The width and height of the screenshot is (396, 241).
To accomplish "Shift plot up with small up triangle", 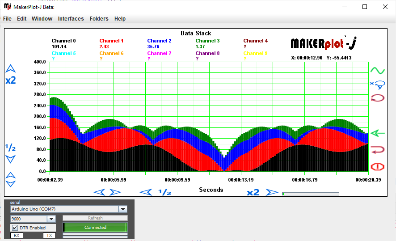I will pos(11,175).
